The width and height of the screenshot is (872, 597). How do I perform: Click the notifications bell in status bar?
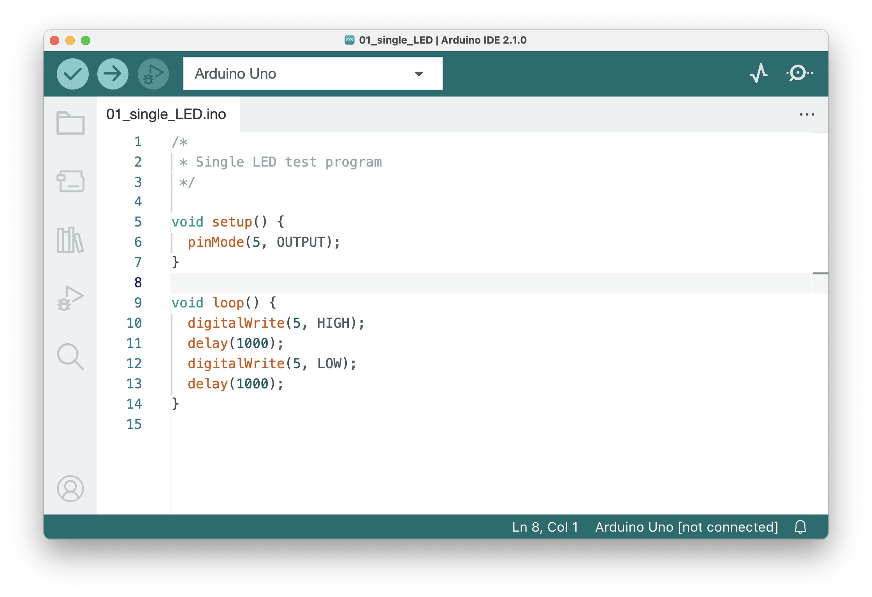tap(800, 527)
